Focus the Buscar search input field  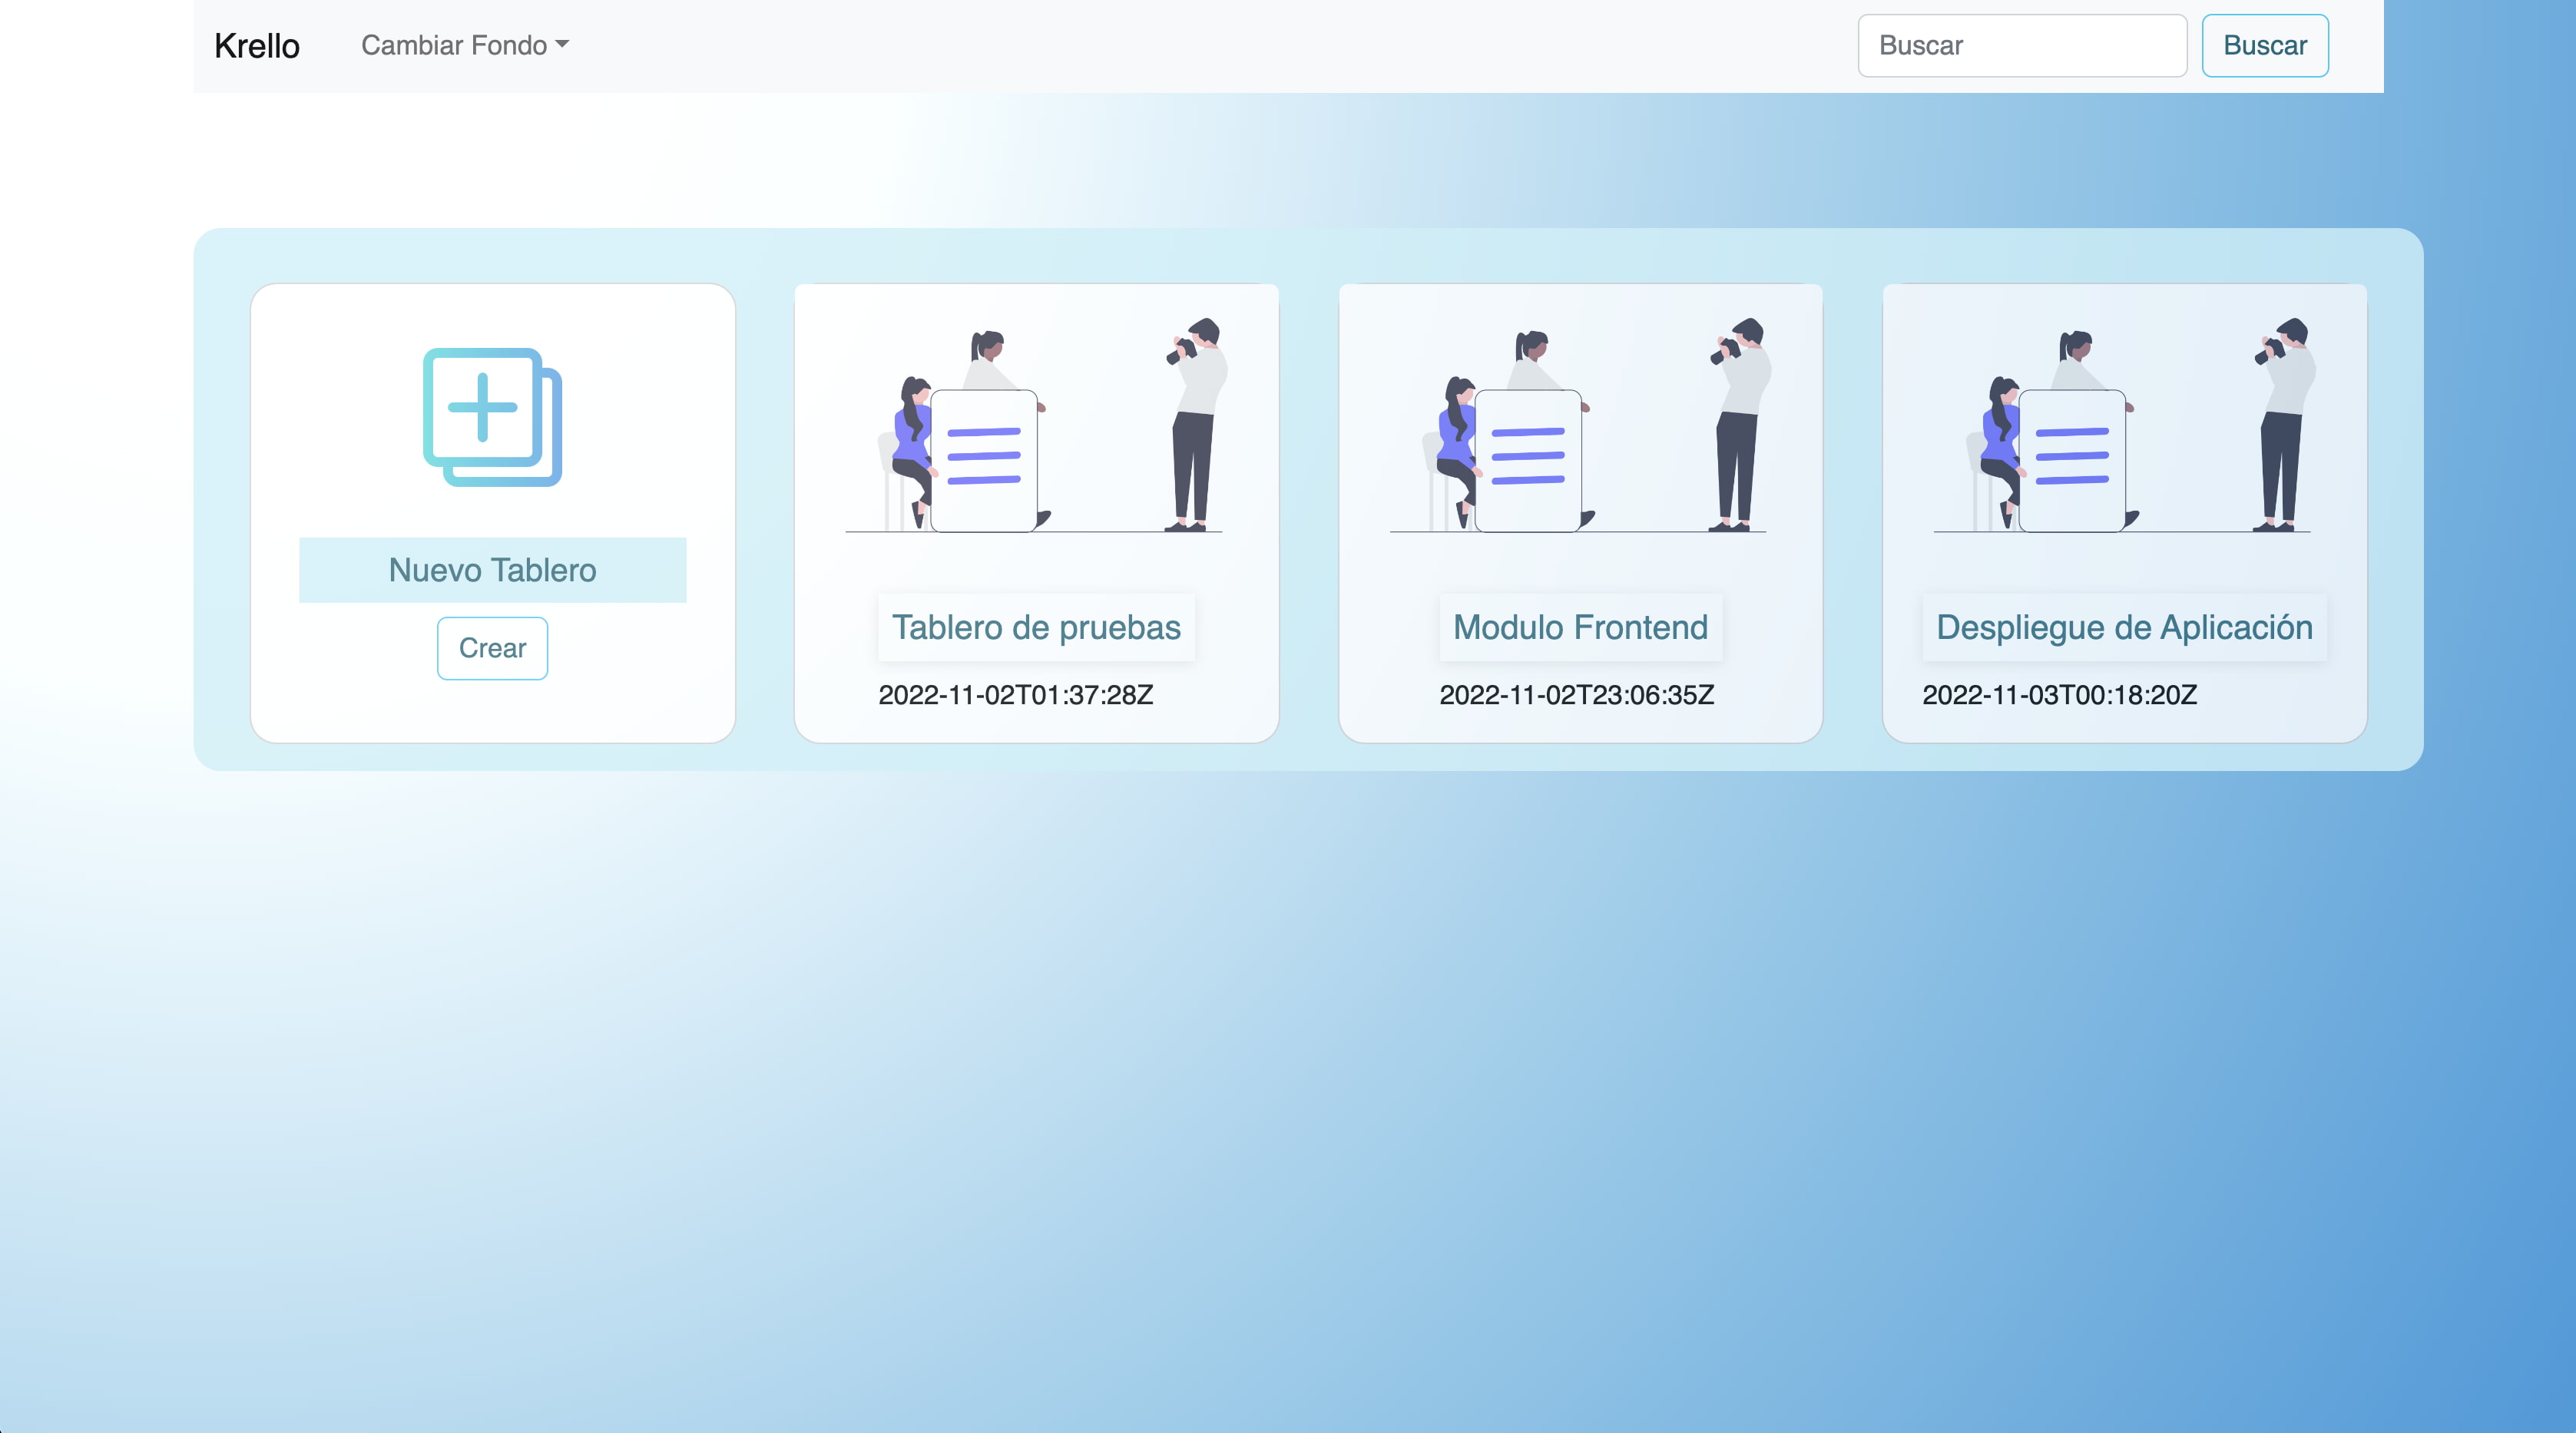tap(2021, 46)
